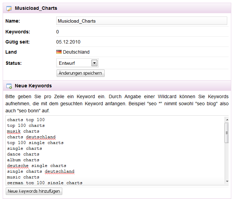Click the scrollbar thumb in keywords textarea
The width and height of the screenshot is (236, 199).
click(227, 133)
